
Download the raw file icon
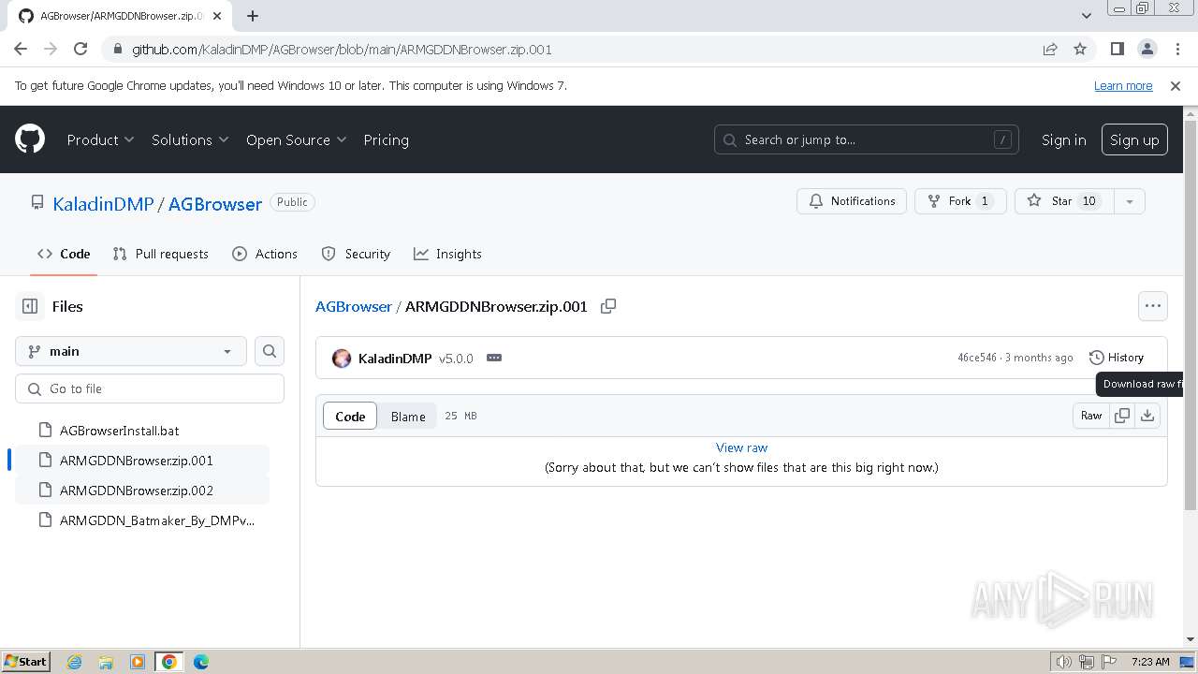click(1147, 416)
